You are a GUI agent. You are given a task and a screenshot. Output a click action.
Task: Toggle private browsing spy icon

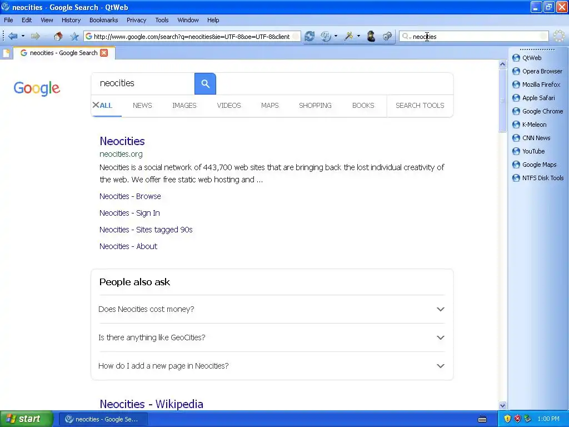point(371,36)
